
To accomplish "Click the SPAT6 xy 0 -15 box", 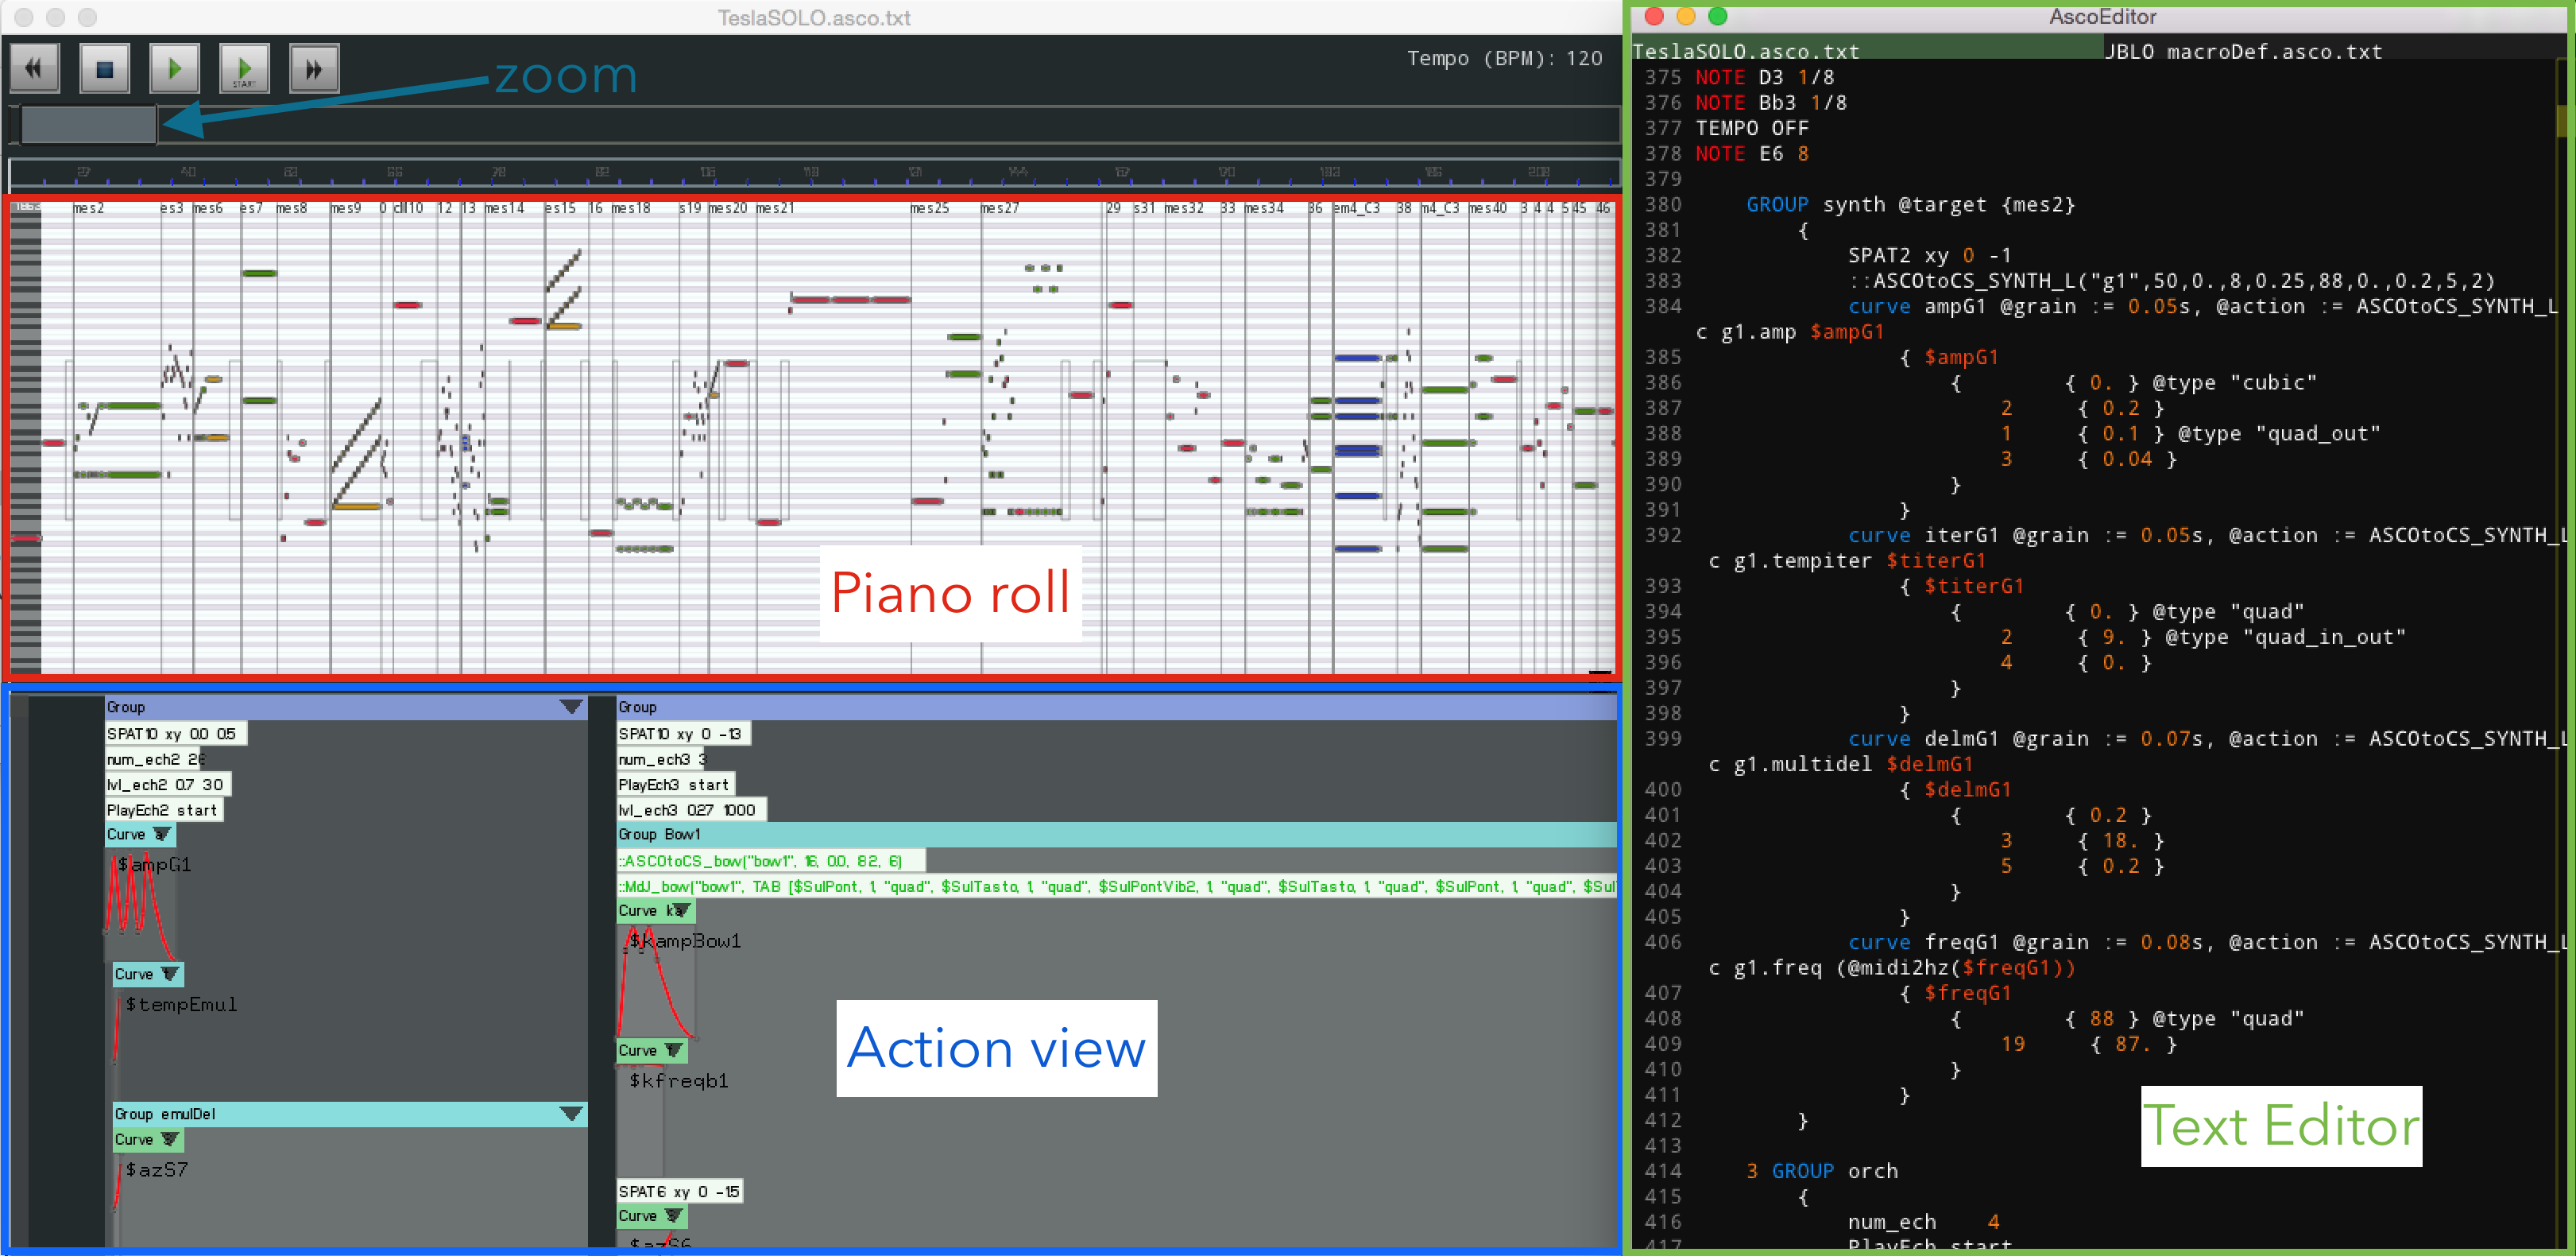I will [679, 1191].
